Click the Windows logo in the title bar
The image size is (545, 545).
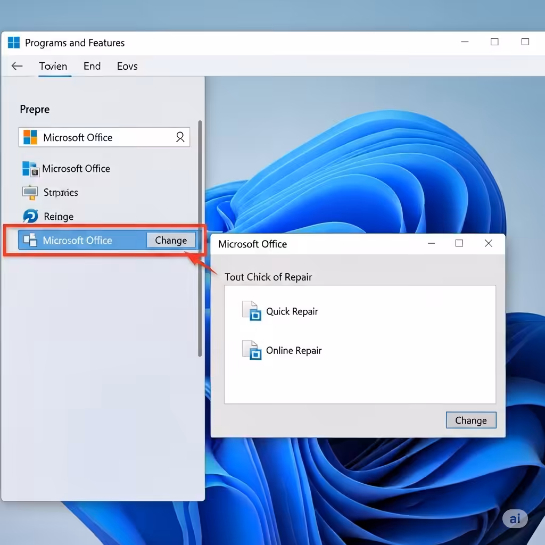click(14, 43)
